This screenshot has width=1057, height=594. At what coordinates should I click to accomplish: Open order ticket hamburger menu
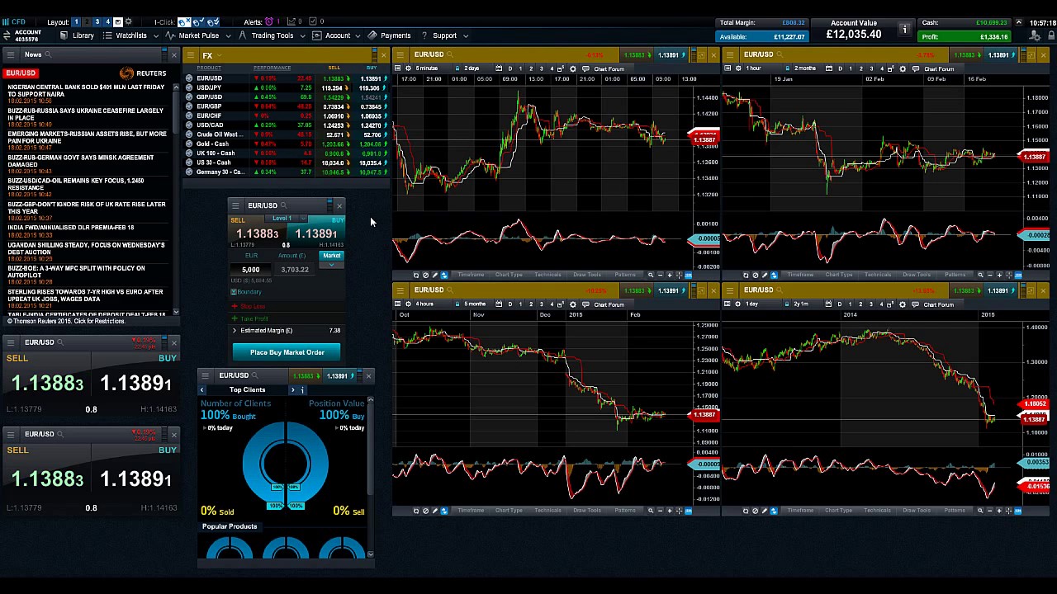235,205
